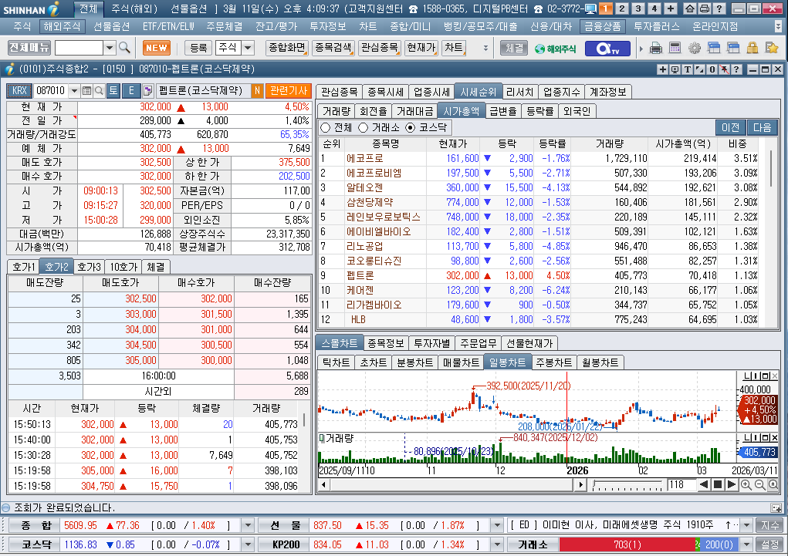Zoom out chart with minus magnifier
This screenshot has height=556, width=788.
pyautogui.click(x=759, y=485)
